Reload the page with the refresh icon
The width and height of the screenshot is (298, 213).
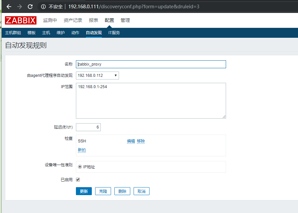click(30, 7)
